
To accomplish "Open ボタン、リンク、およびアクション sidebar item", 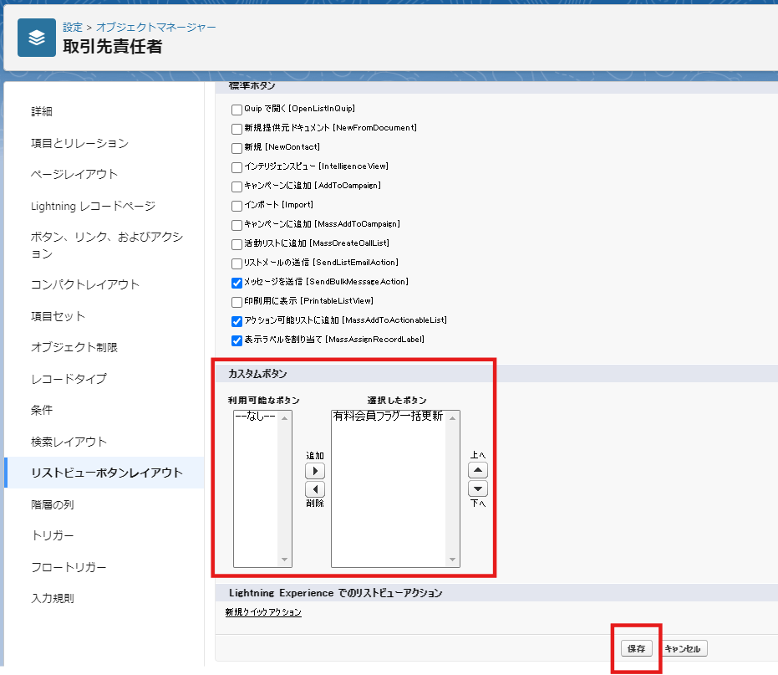I will (x=107, y=245).
